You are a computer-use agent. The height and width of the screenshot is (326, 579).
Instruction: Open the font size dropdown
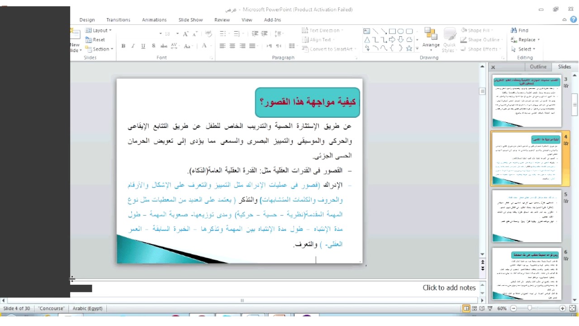(x=177, y=34)
